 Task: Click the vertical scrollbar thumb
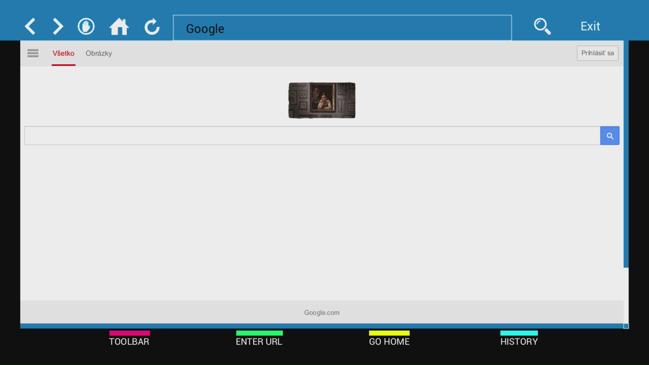(x=626, y=154)
